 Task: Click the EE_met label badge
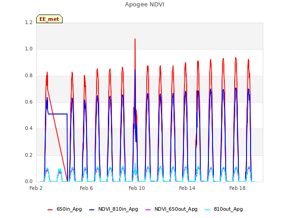[49, 19]
